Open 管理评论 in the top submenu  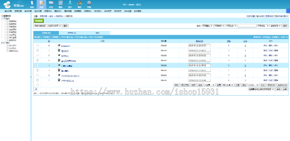tap(48, 11)
